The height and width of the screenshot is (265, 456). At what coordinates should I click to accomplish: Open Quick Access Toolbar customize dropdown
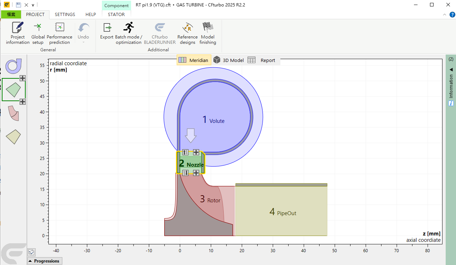tap(33, 5)
